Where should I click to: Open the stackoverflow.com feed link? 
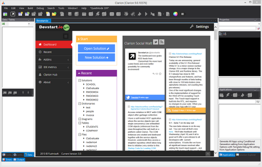147,108
